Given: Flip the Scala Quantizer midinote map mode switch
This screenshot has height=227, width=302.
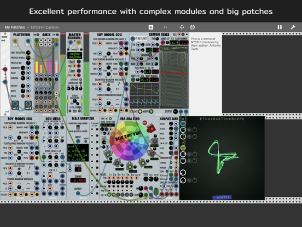Looking at the screenshot, I should 78,127.
